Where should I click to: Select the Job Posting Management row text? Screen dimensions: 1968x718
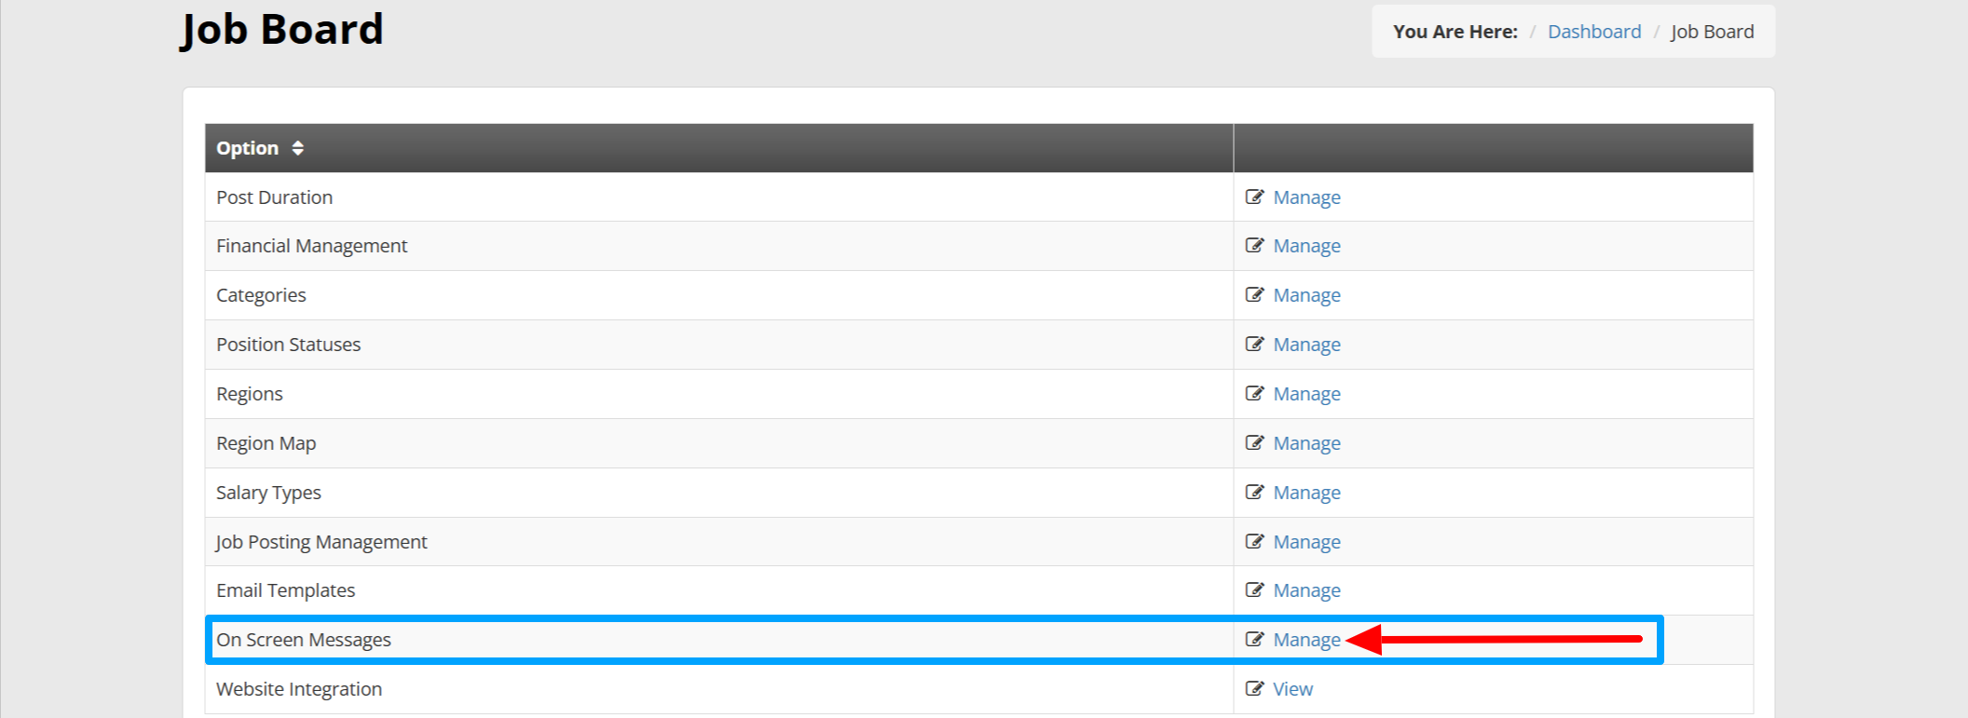click(x=321, y=542)
